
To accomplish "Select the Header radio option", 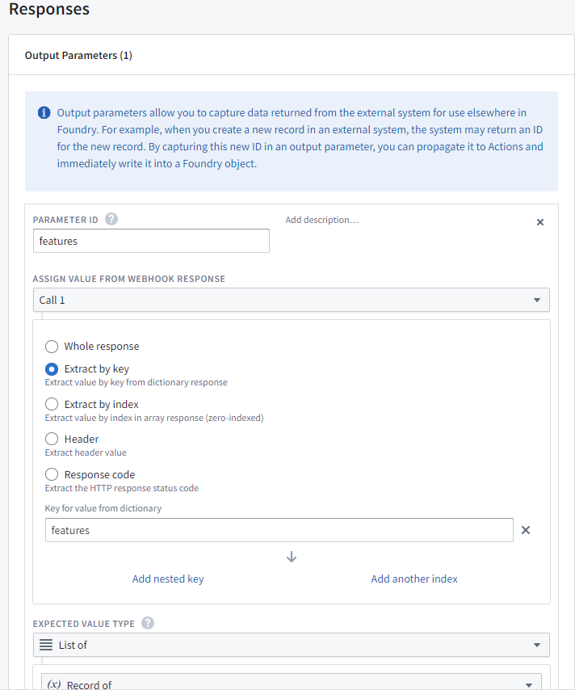I will (52, 440).
